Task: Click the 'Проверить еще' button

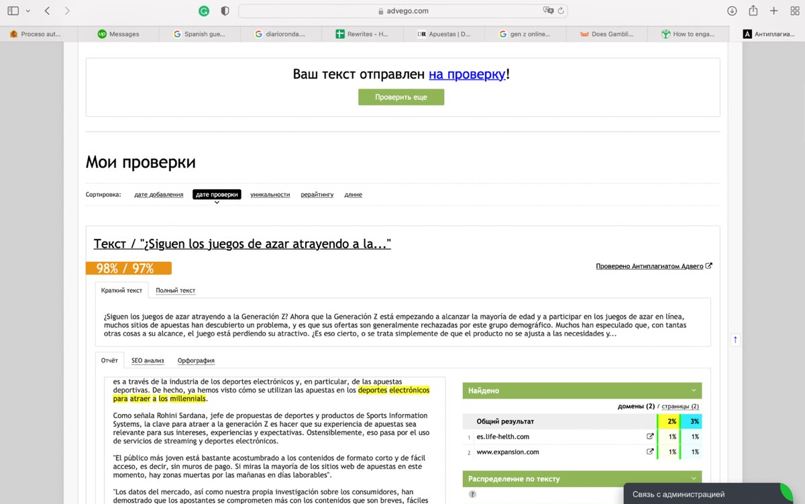Action: pyautogui.click(x=401, y=97)
